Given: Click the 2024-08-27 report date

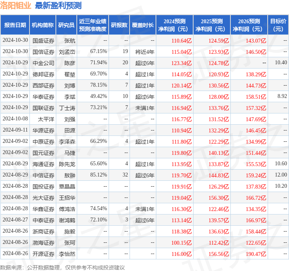Looking at the screenshot, I should click(15, 220).
